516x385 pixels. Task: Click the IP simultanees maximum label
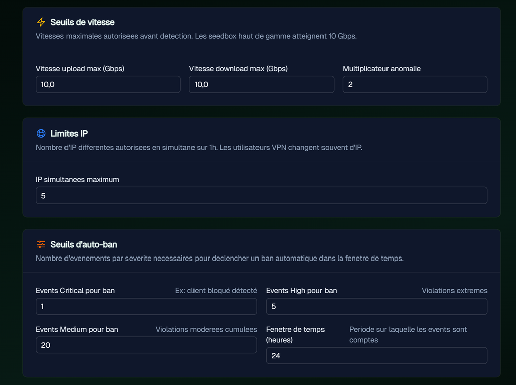77,180
